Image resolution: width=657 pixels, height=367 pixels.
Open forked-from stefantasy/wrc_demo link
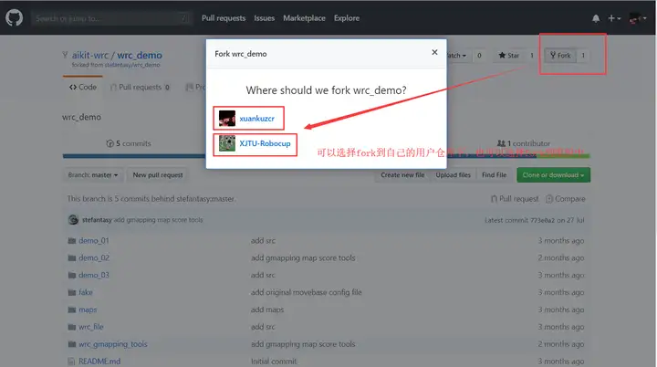coord(132,65)
